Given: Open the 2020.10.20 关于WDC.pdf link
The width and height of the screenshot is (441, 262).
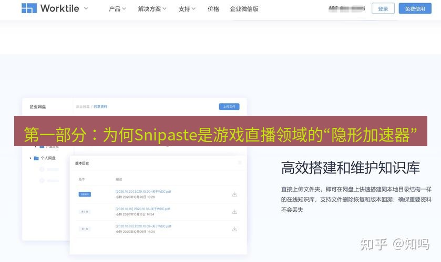Looking at the screenshot, I should pyautogui.click(x=143, y=192).
